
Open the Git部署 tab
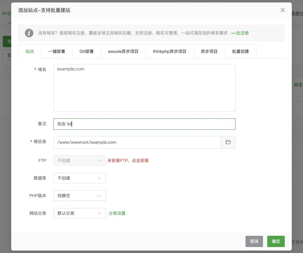[87, 52]
